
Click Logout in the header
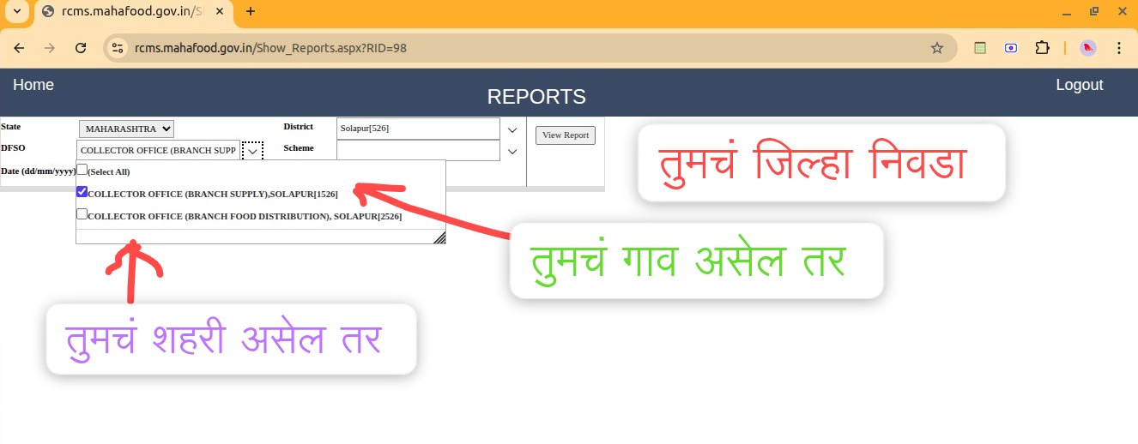coord(1079,85)
